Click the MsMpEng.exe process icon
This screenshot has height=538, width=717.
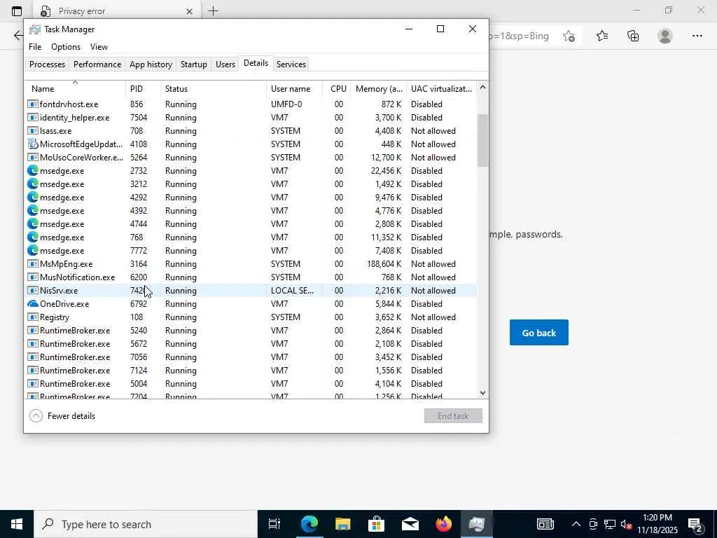pyautogui.click(x=32, y=264)
